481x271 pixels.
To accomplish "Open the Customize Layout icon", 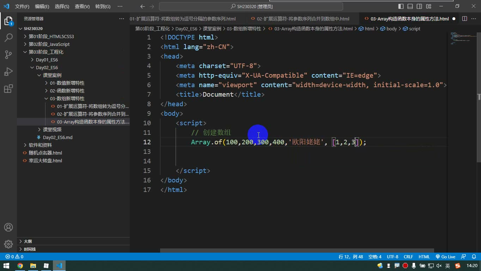I will 428,6.
